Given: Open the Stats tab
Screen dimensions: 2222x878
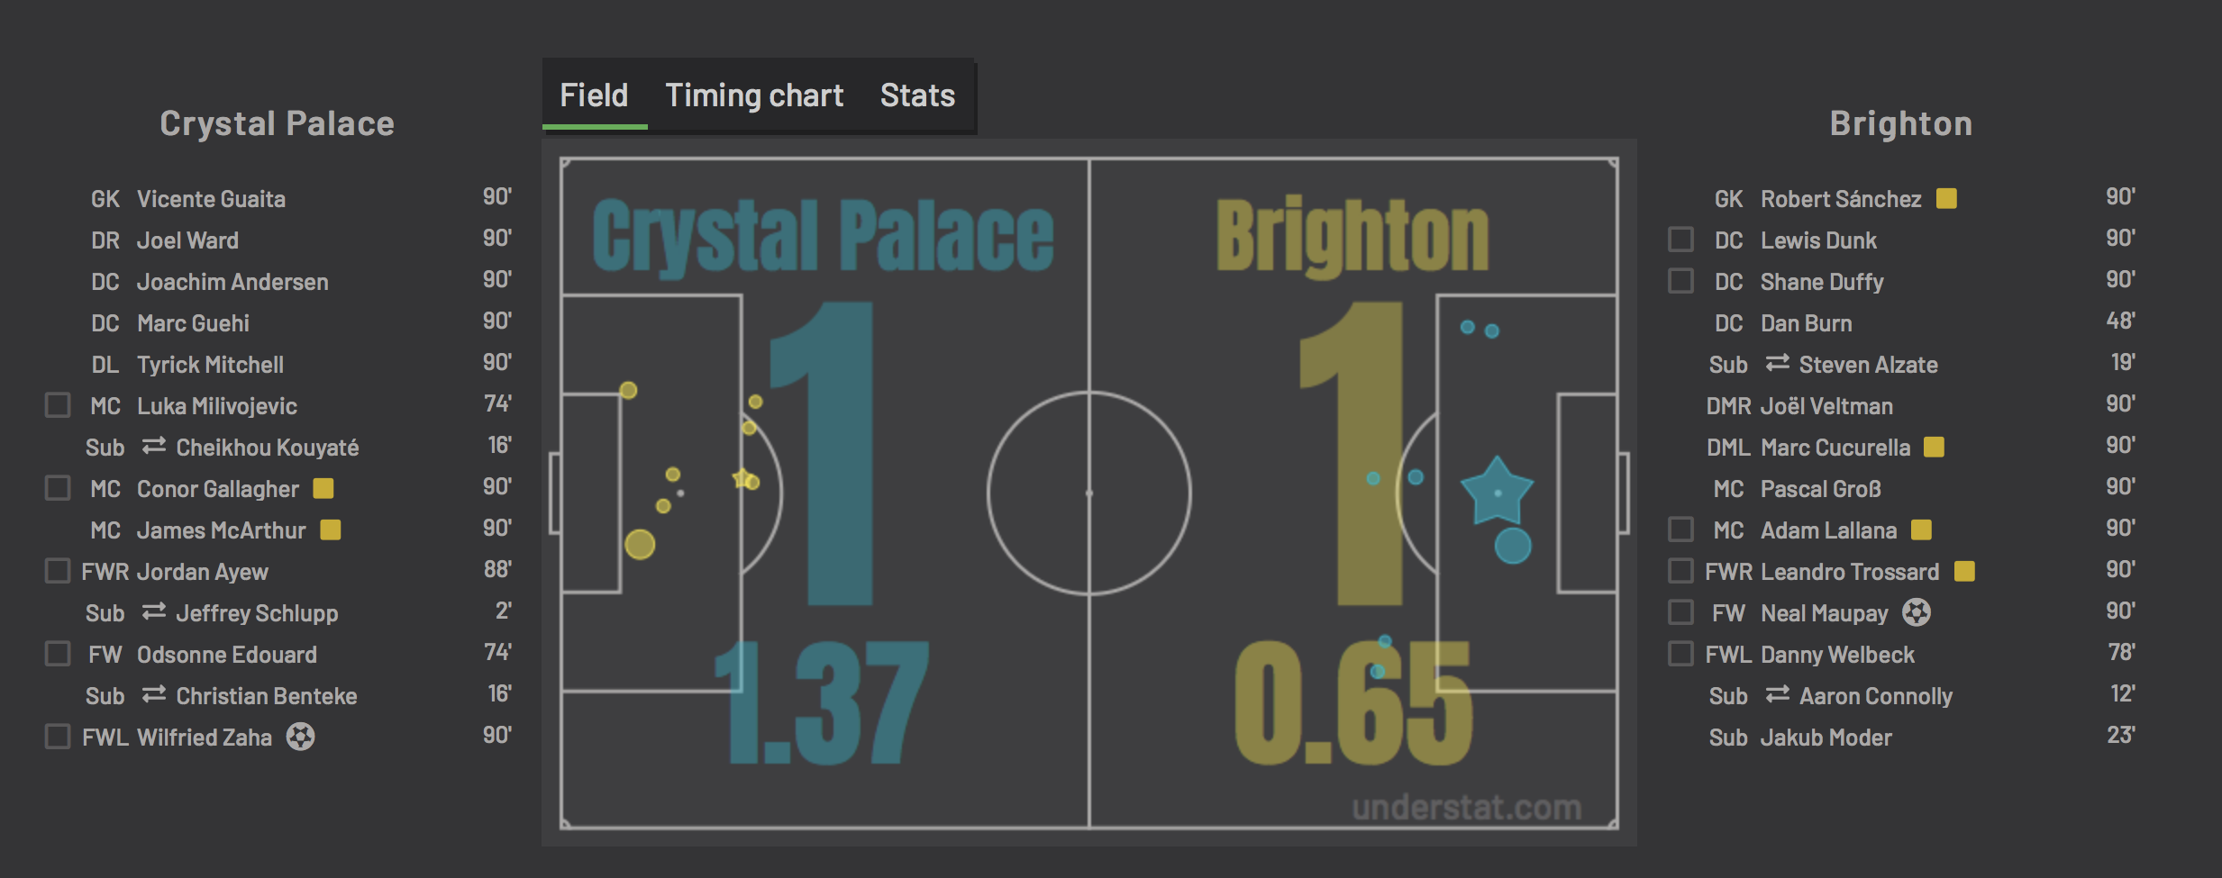Looking at the screenshot, I should (x=917, y=95).
